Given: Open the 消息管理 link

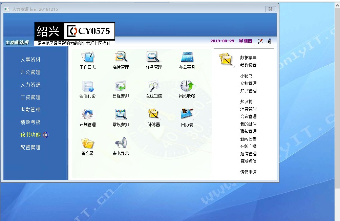Looking at the screenshot, I should coord(248,109).
